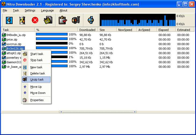
Task: Sort by the % column header
Action: 56,30
